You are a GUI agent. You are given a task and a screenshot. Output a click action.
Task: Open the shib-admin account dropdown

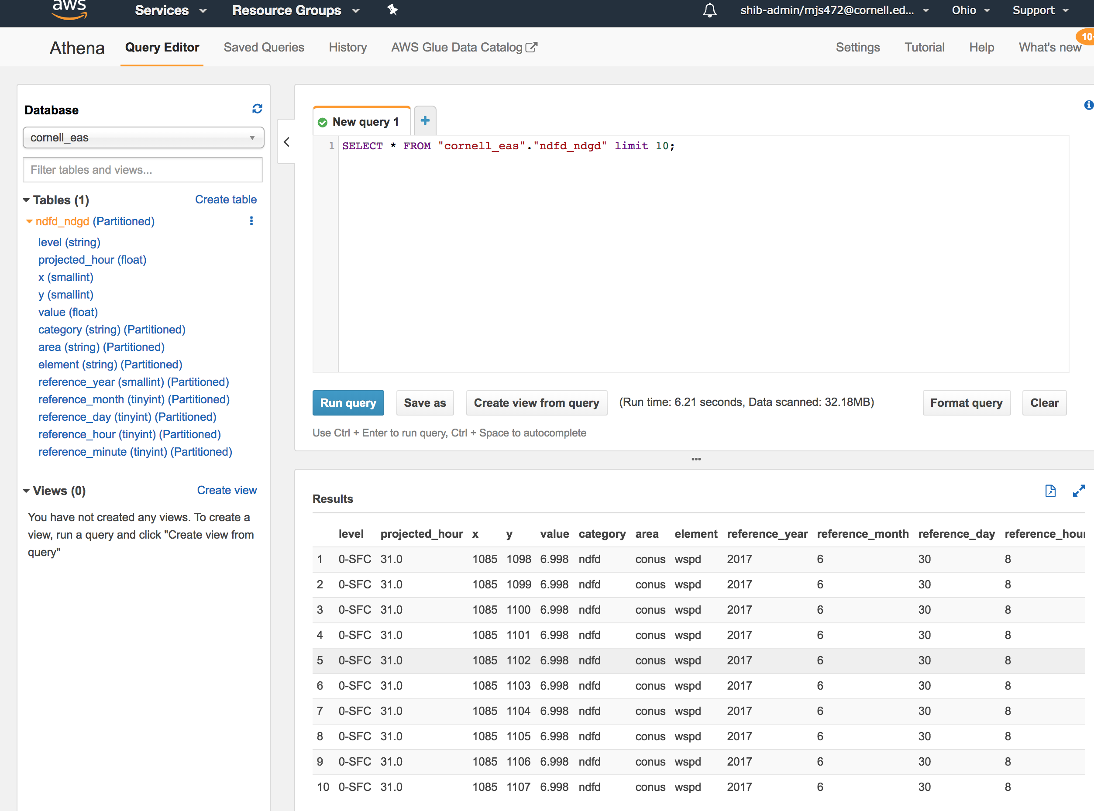point(834,10)
